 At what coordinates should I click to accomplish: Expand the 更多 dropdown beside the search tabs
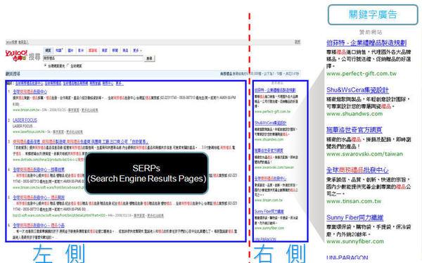pos(137,51)
